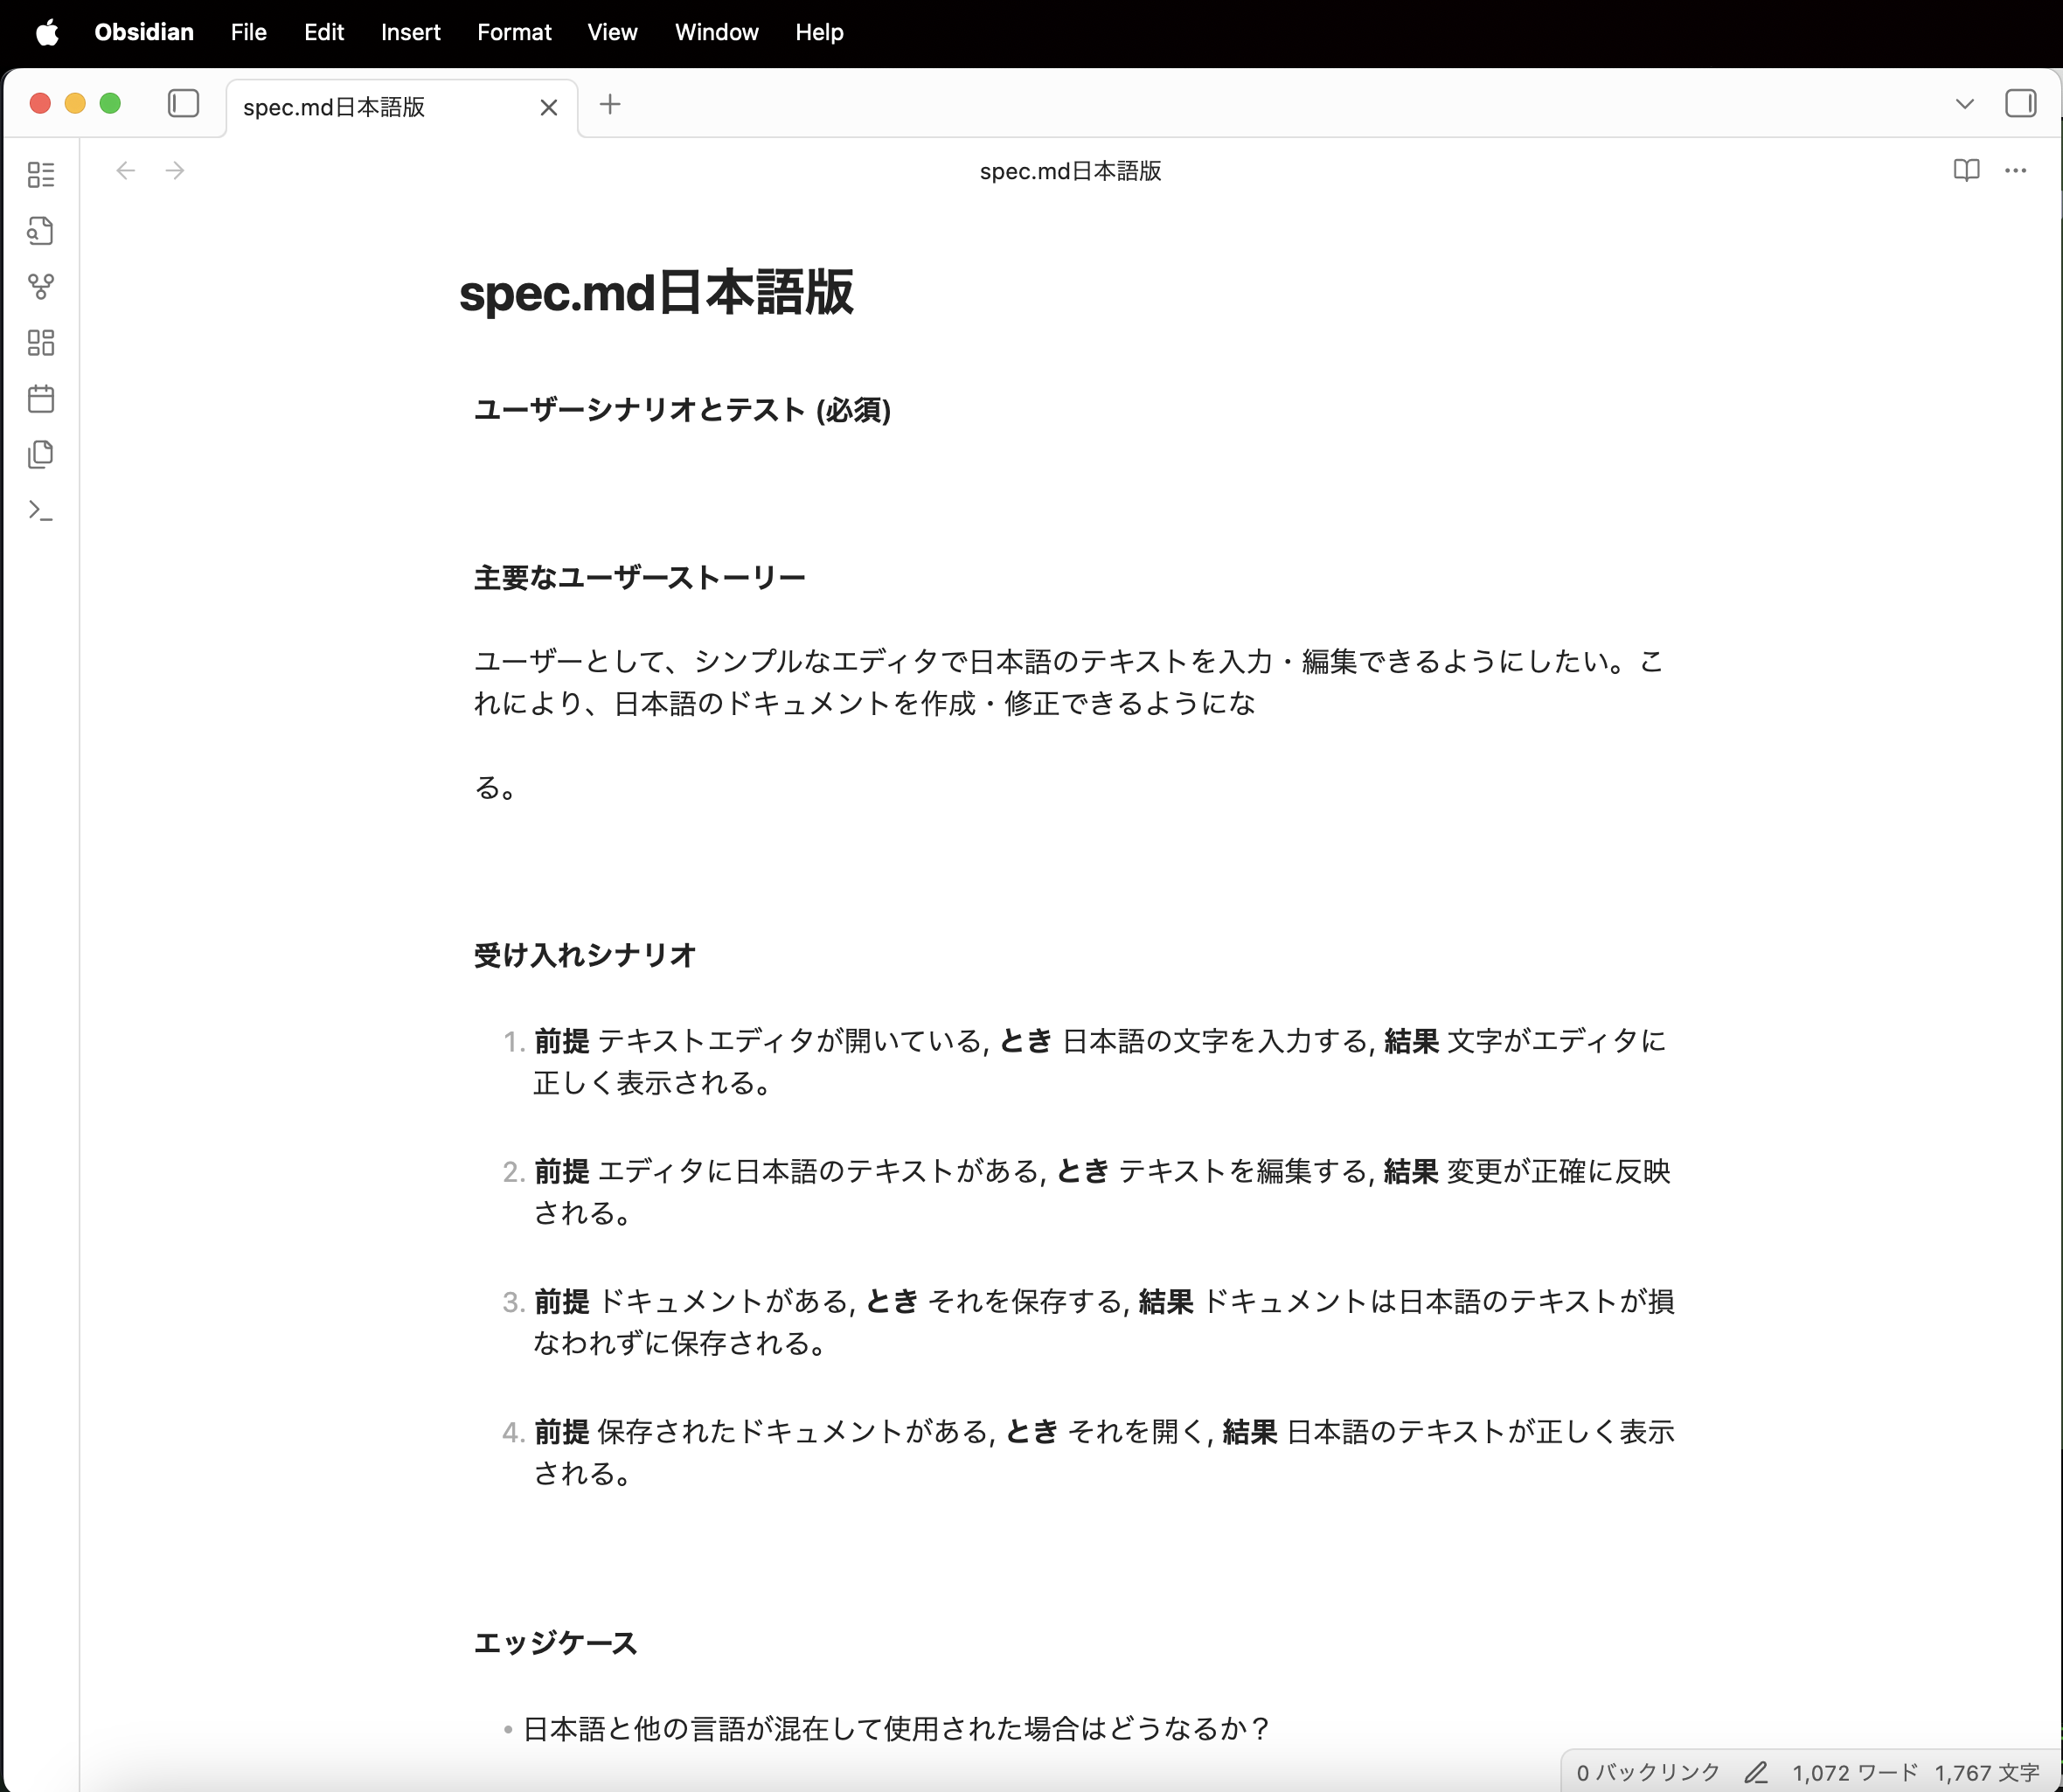The width and height of the screenshot is (2063, 1792).
Task: Select the outline list icon at sidebar top
Action: 40,174
